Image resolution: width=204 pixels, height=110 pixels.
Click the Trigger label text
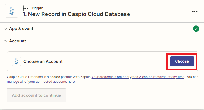pos(36,8)
